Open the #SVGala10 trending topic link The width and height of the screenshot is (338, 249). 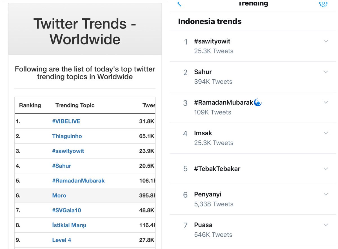click(66, 210)
